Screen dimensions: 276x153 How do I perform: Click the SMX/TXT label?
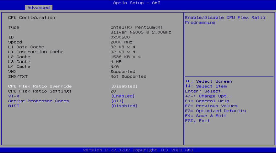point(18,76)
